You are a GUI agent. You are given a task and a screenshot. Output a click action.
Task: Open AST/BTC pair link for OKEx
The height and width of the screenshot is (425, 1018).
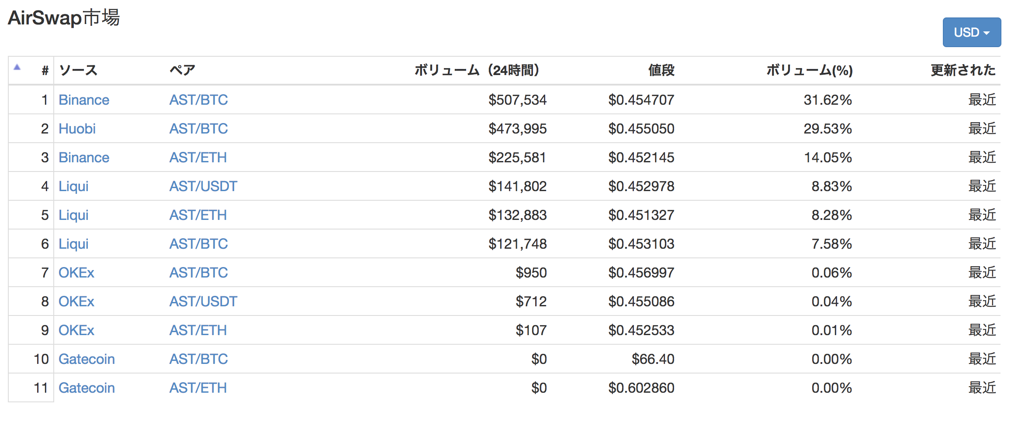[x=199, y=273]
